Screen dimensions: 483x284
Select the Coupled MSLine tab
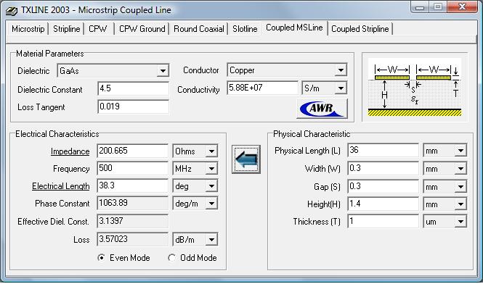(294, 28)
